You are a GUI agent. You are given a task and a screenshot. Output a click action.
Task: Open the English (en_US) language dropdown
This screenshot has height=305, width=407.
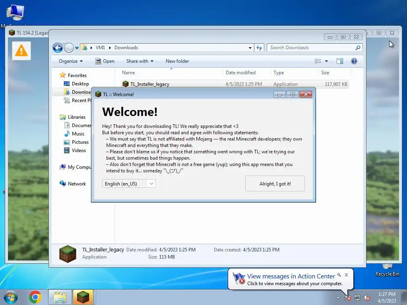129,183
